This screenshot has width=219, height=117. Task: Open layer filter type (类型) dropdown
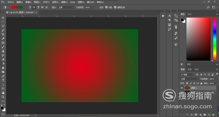point(187,75)
